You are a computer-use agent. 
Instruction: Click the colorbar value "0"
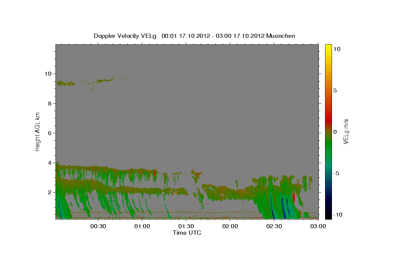334,132
